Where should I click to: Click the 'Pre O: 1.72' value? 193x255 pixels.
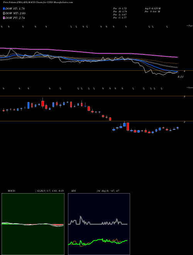(120, 8)
